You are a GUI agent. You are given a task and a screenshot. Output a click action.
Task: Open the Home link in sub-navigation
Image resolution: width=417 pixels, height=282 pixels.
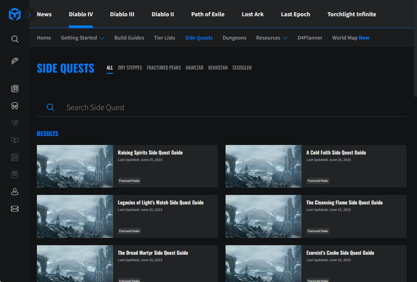44,38
